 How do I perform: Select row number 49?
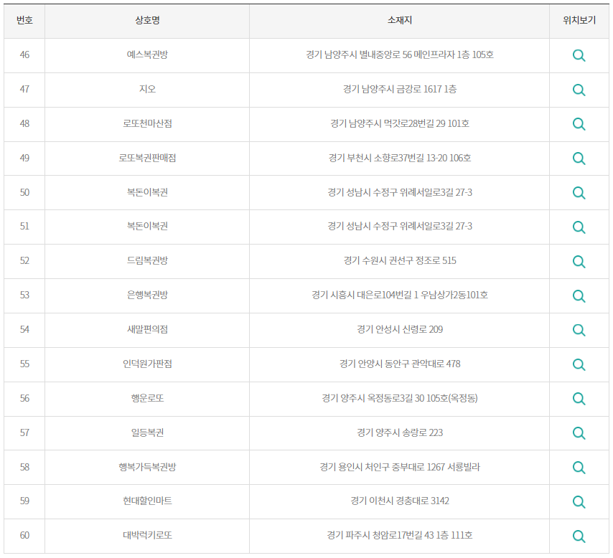point(24,158)
